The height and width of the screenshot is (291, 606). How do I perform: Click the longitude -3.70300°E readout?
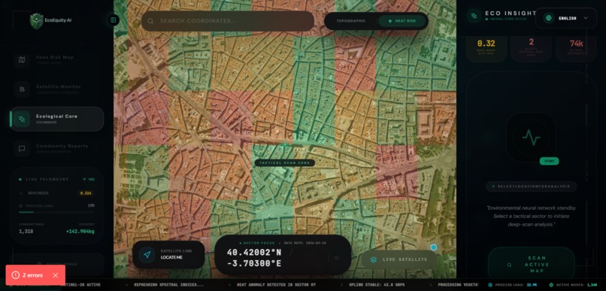[254, 264]
